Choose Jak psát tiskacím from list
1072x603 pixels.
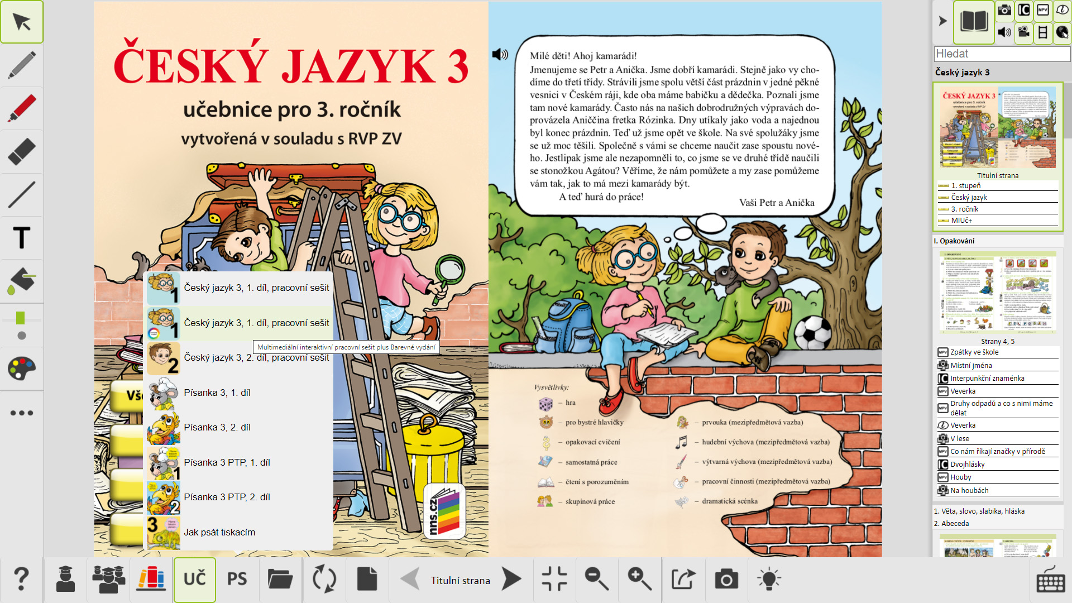click(x=239, y=533)
